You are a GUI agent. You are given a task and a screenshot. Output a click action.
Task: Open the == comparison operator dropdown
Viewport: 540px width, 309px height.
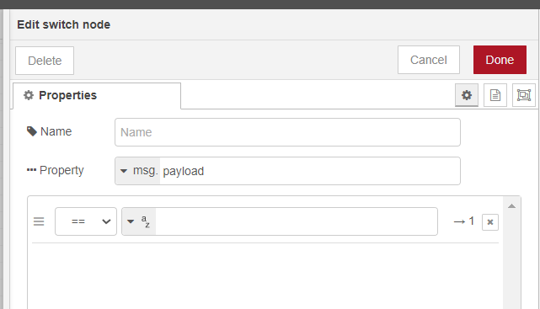pyautogui.click(x=86, y=221)
